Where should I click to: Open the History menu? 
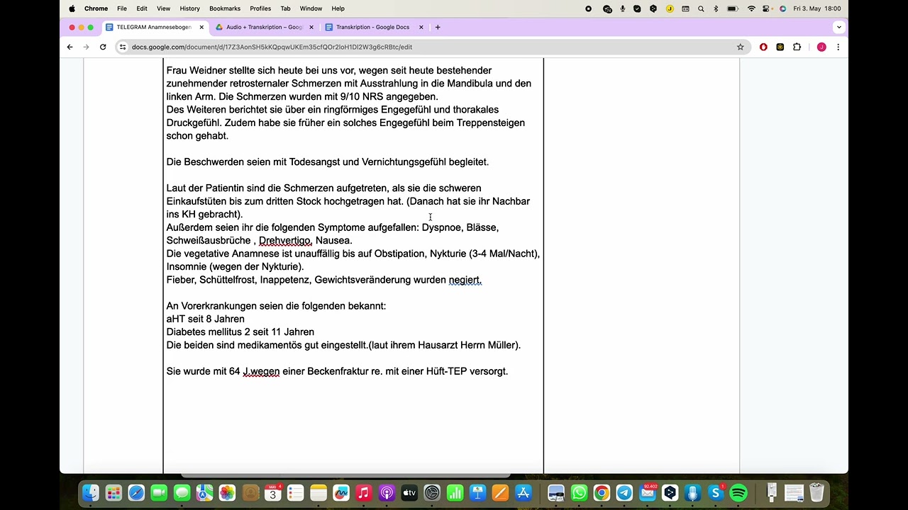click(x=189, y=8)
